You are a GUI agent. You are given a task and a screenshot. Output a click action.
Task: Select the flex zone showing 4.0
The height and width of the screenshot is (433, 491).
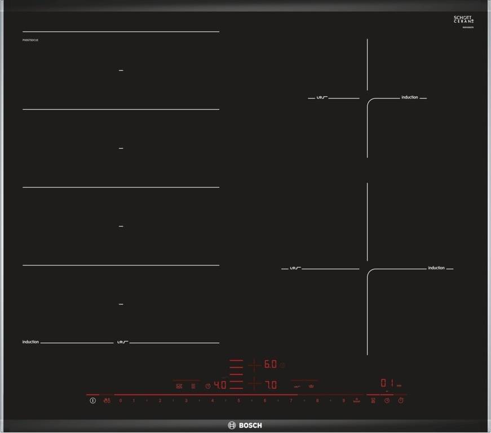click(x=220, y=385)
